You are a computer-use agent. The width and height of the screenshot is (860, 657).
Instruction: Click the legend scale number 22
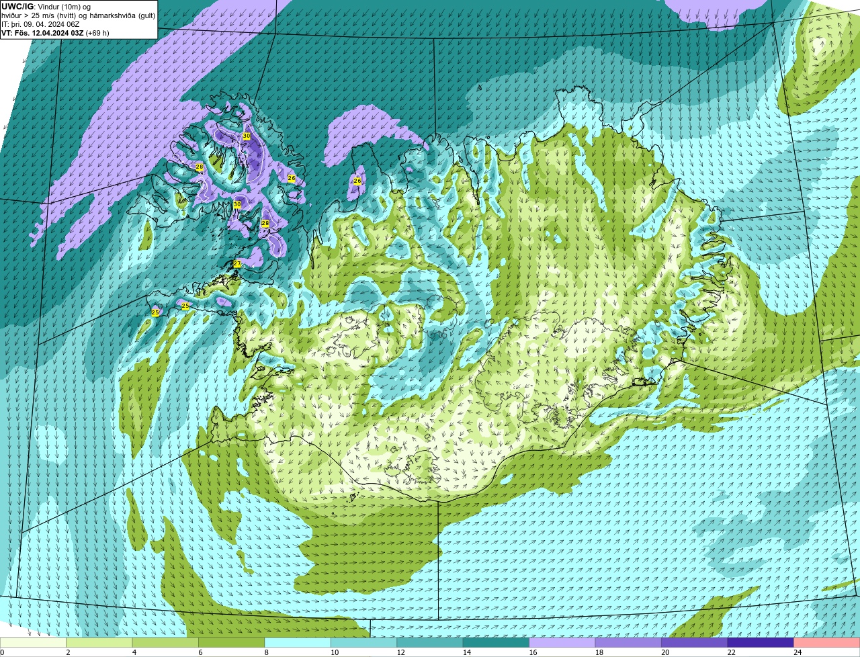pos(731,652)
